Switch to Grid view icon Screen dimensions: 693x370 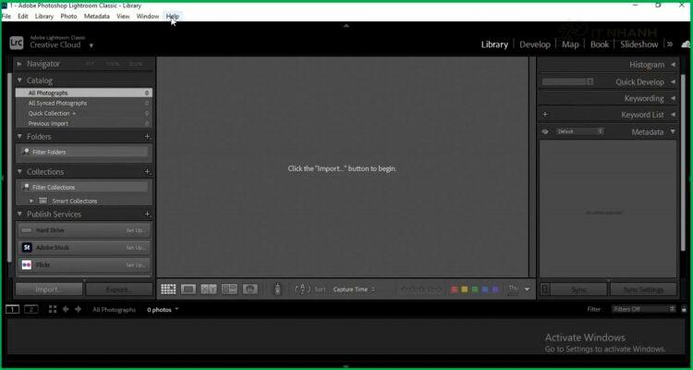[168, 290]
